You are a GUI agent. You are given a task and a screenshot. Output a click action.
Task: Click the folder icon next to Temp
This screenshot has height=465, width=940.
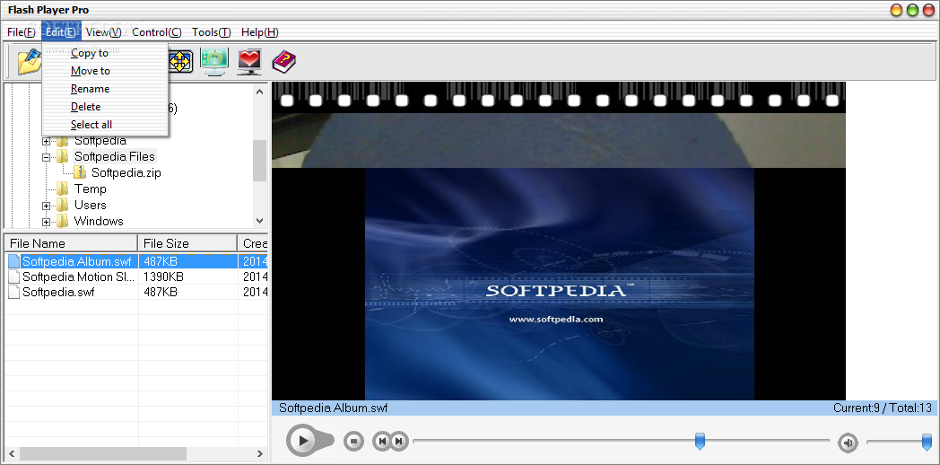pos(63,189)
